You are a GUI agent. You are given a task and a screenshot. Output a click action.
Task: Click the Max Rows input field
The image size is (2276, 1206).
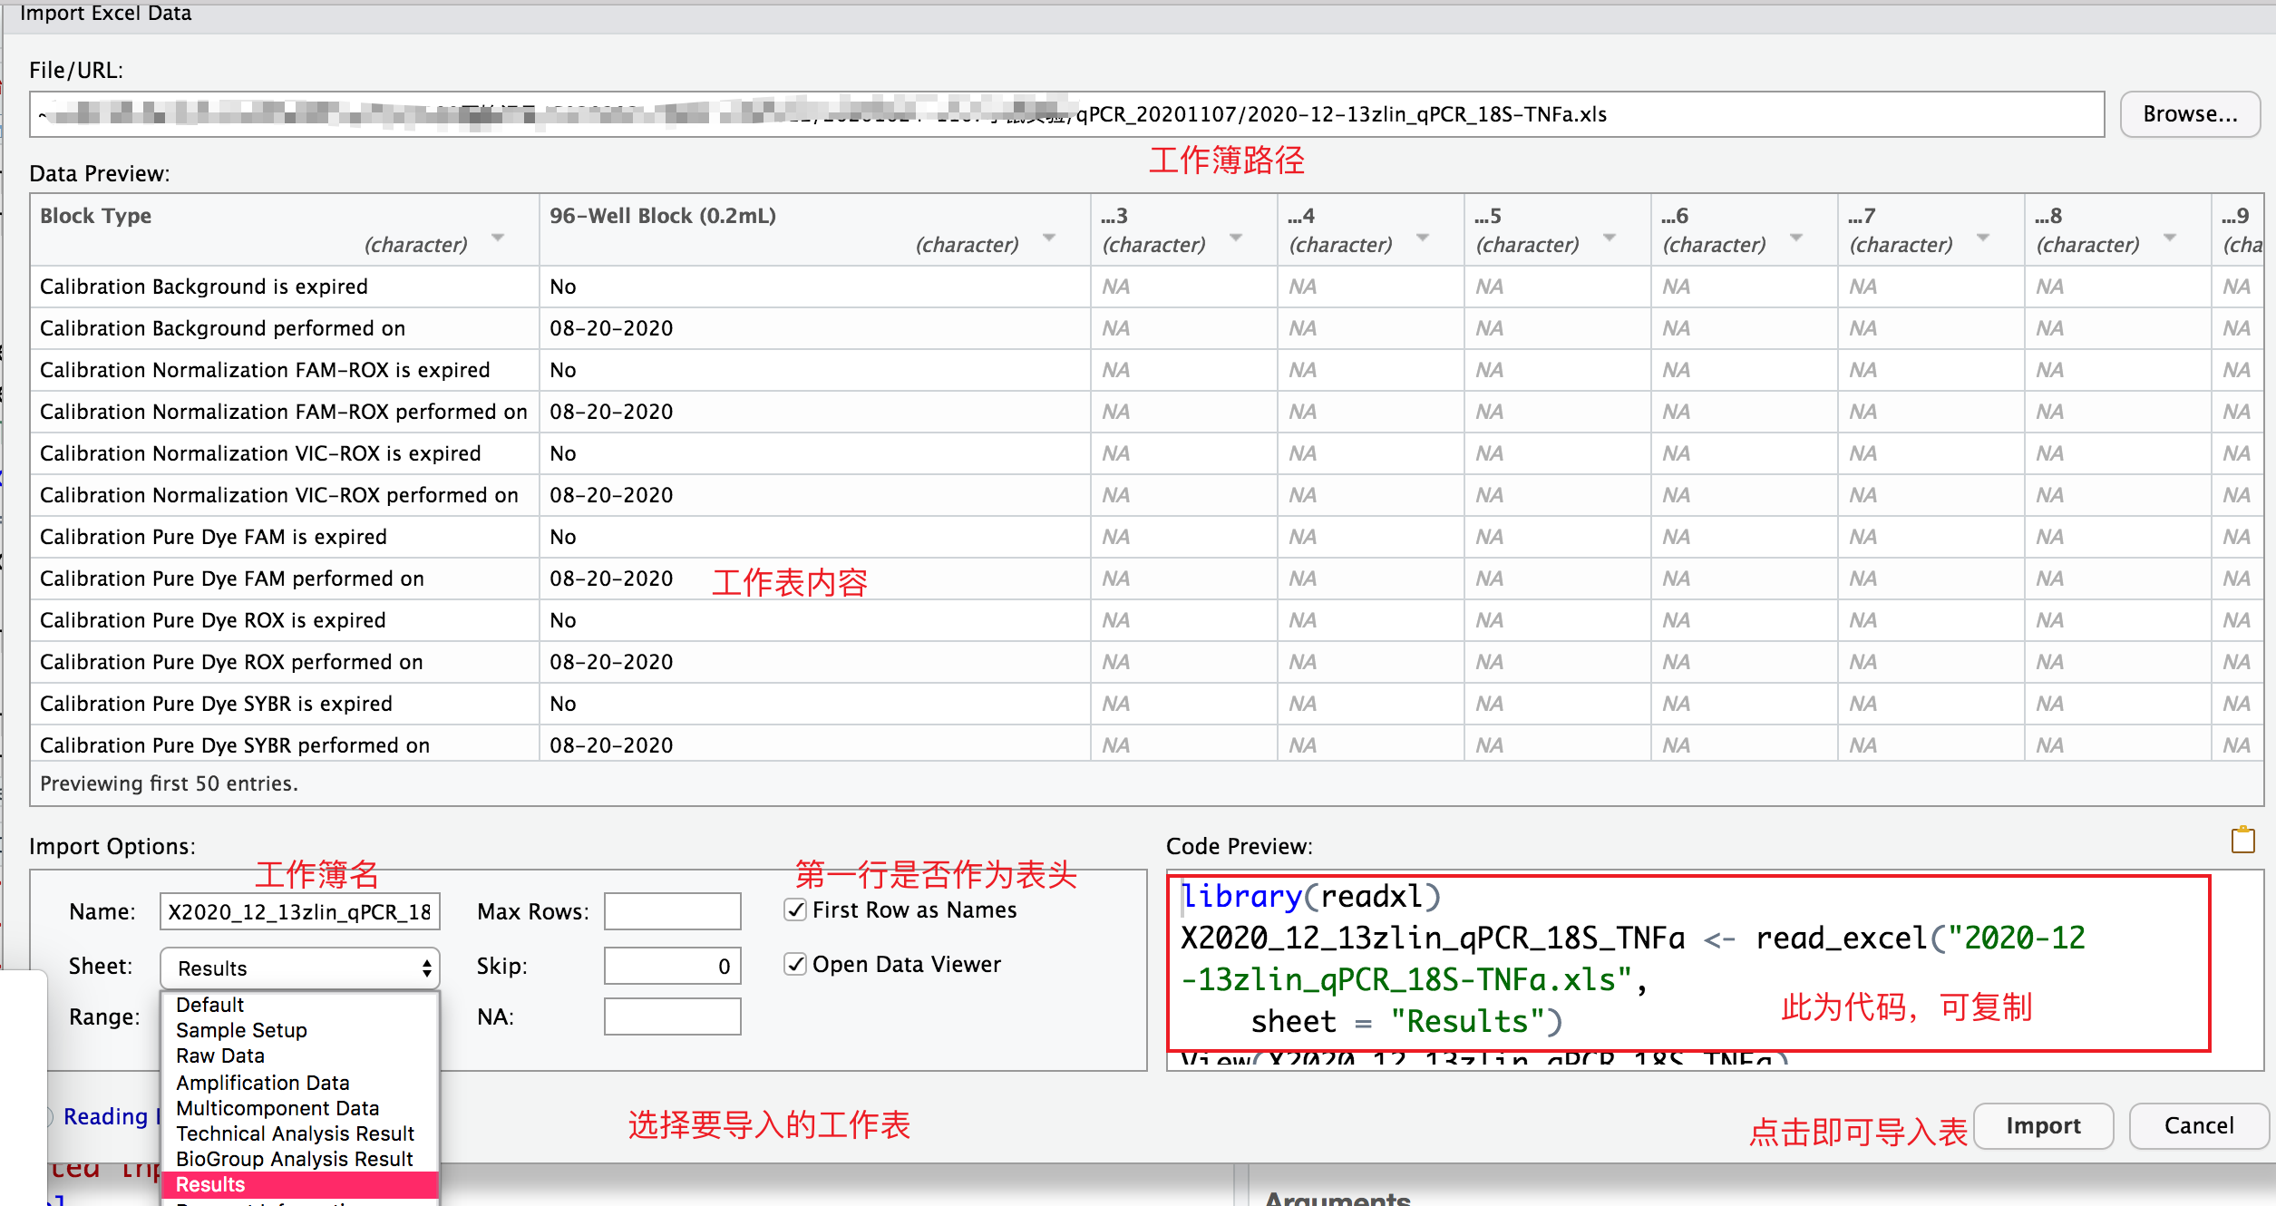click(672, 911)
